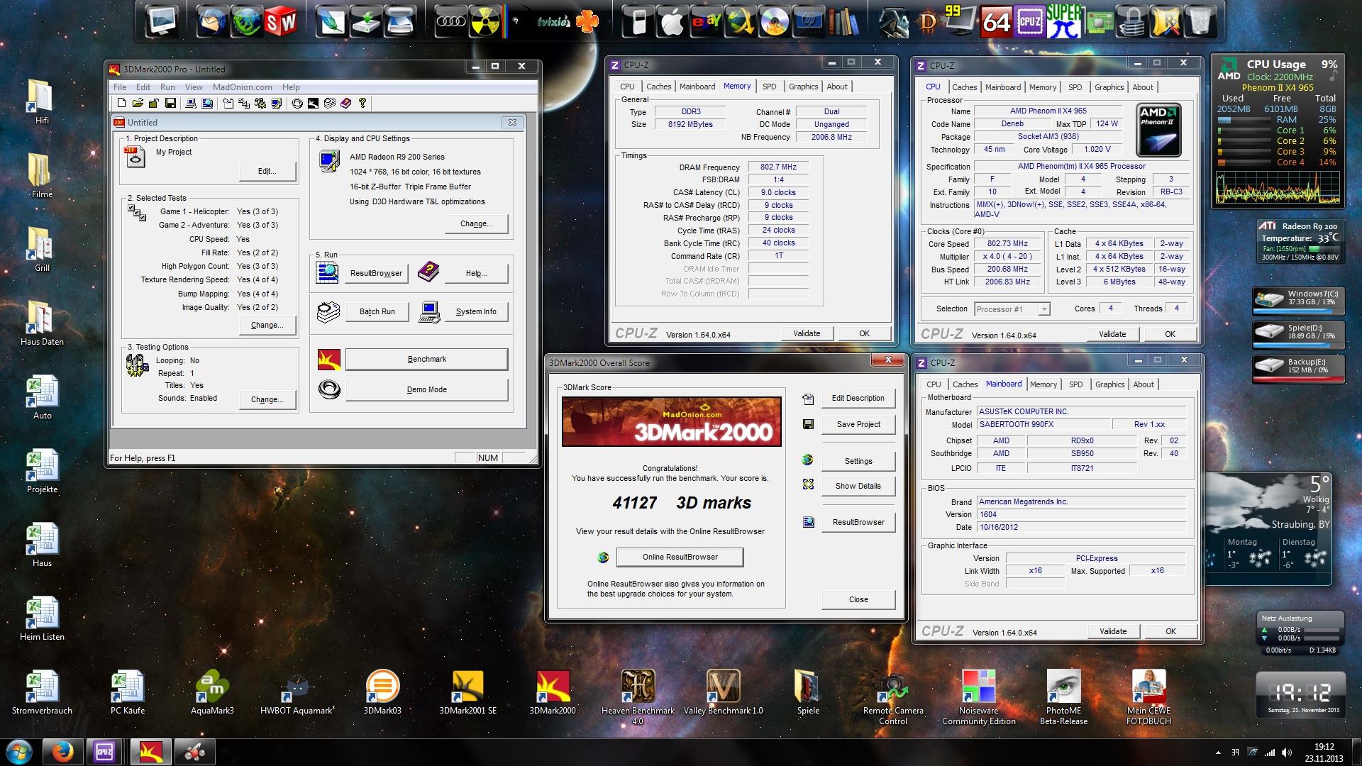Screen dimensions: 1362x766
Task: Open the 3DMark03 desktop shortcut
Action: pyautogui.click(x=382, y=692)
